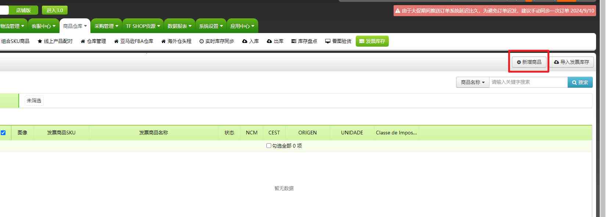Check the 勾选全部 0 项 checkbox

[x=269, y=146]
